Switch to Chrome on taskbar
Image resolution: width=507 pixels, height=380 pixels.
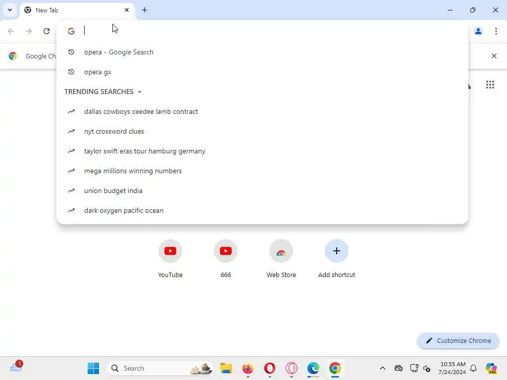tap(335, 368)
